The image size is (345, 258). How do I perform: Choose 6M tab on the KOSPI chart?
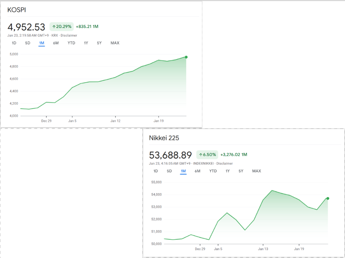tap(56, 43)
